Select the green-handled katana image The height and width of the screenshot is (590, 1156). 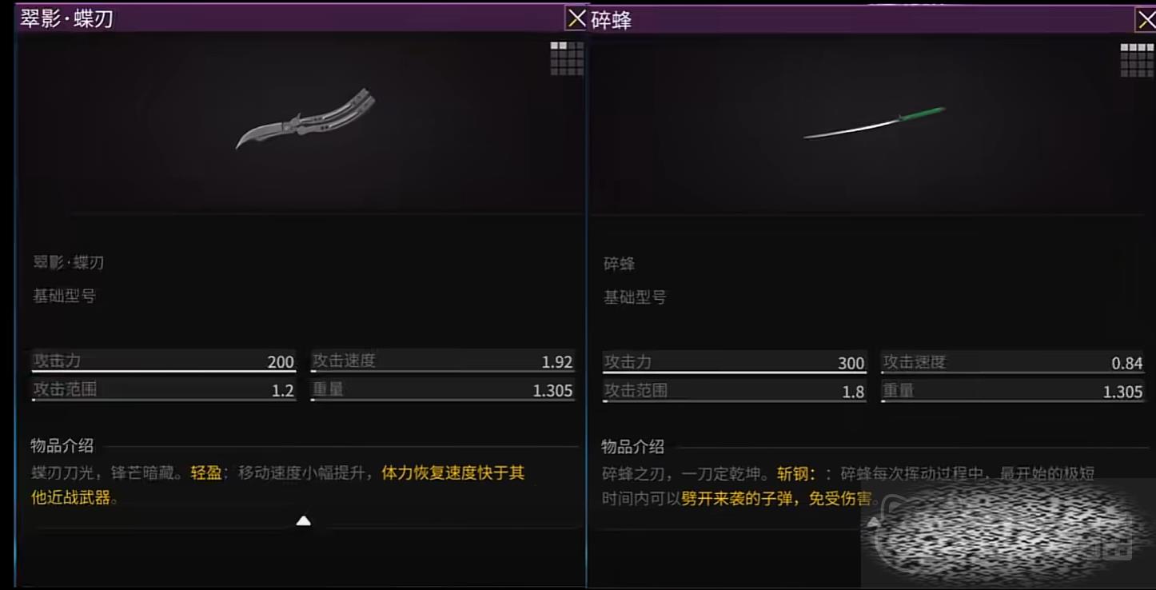pos(875,123)
